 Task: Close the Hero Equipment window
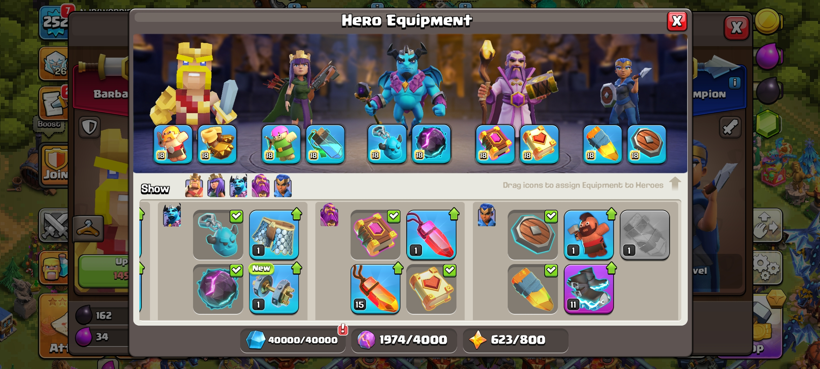coord(677,21)
